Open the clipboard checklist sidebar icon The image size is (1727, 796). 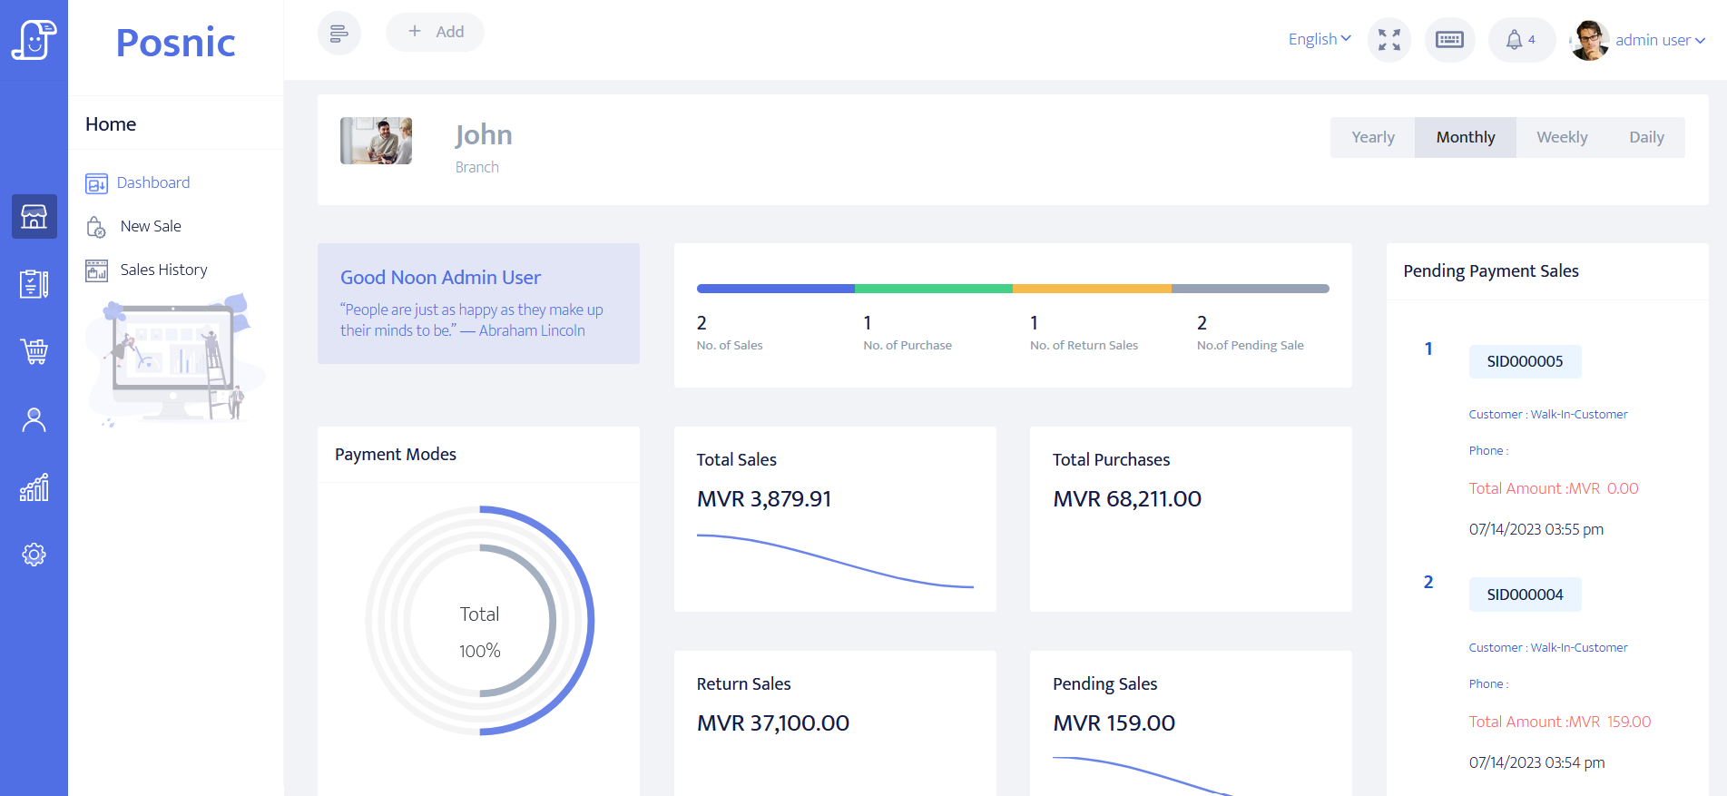click(x=34, y=284)
